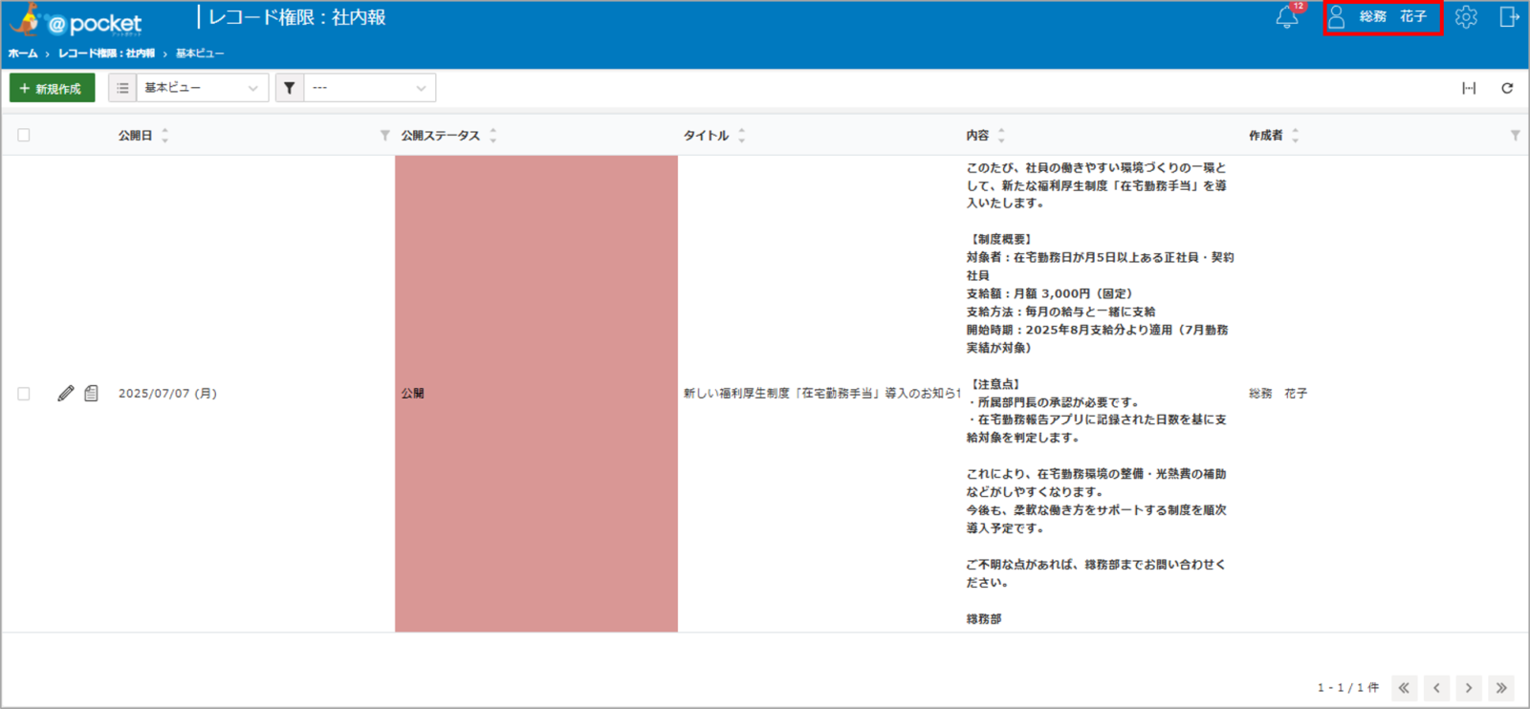
Task: Click filter icon on 公開日 column
Action: pos(384,136)
